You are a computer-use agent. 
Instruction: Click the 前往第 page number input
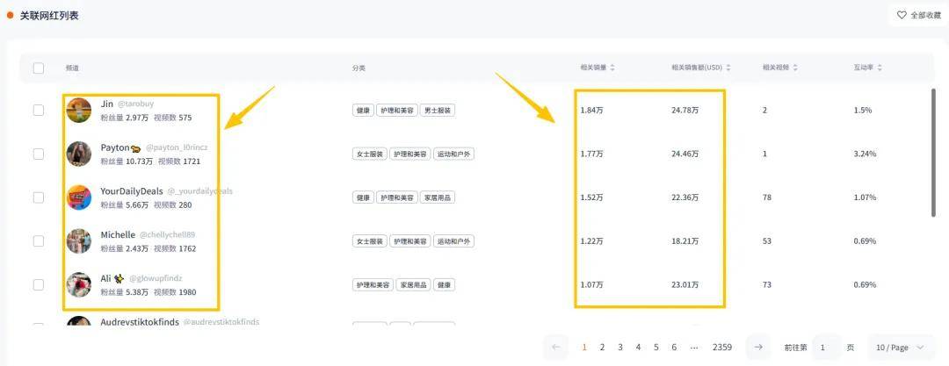tap(826, 348)
